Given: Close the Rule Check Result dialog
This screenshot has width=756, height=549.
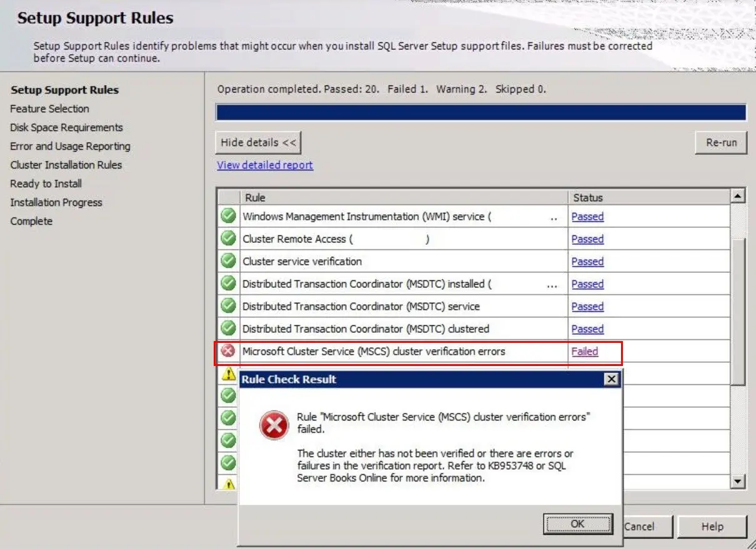Looking at the screenshot, I should click(612, 379).
